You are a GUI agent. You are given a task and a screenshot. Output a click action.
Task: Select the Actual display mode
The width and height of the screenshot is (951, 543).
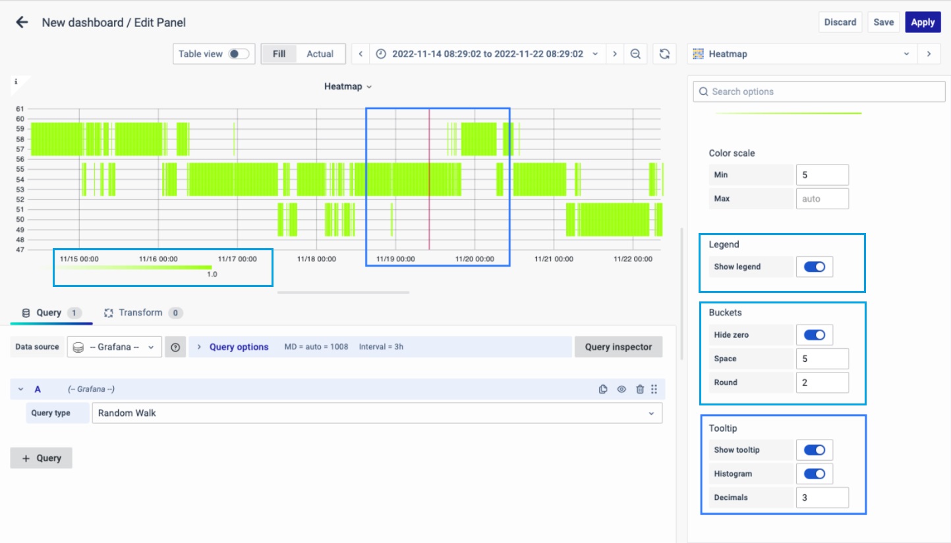click(320, 54)
